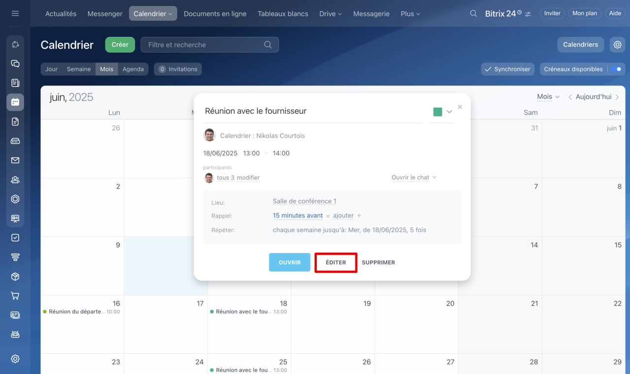Open the Drive disk icon in sidebar
Image resolution: width=630 pixels, height=374 pixels.
point(15,141)
